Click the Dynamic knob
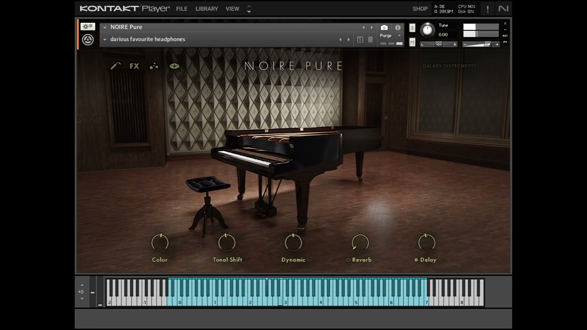 point(293,242)
